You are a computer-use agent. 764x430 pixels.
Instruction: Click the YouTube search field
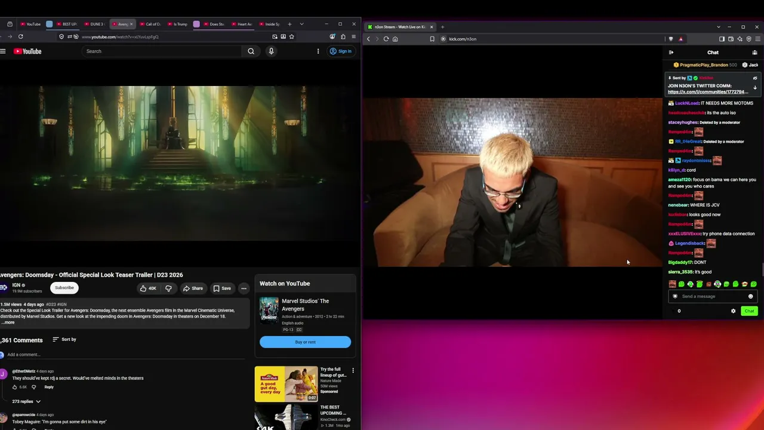(x=162, y=51)
